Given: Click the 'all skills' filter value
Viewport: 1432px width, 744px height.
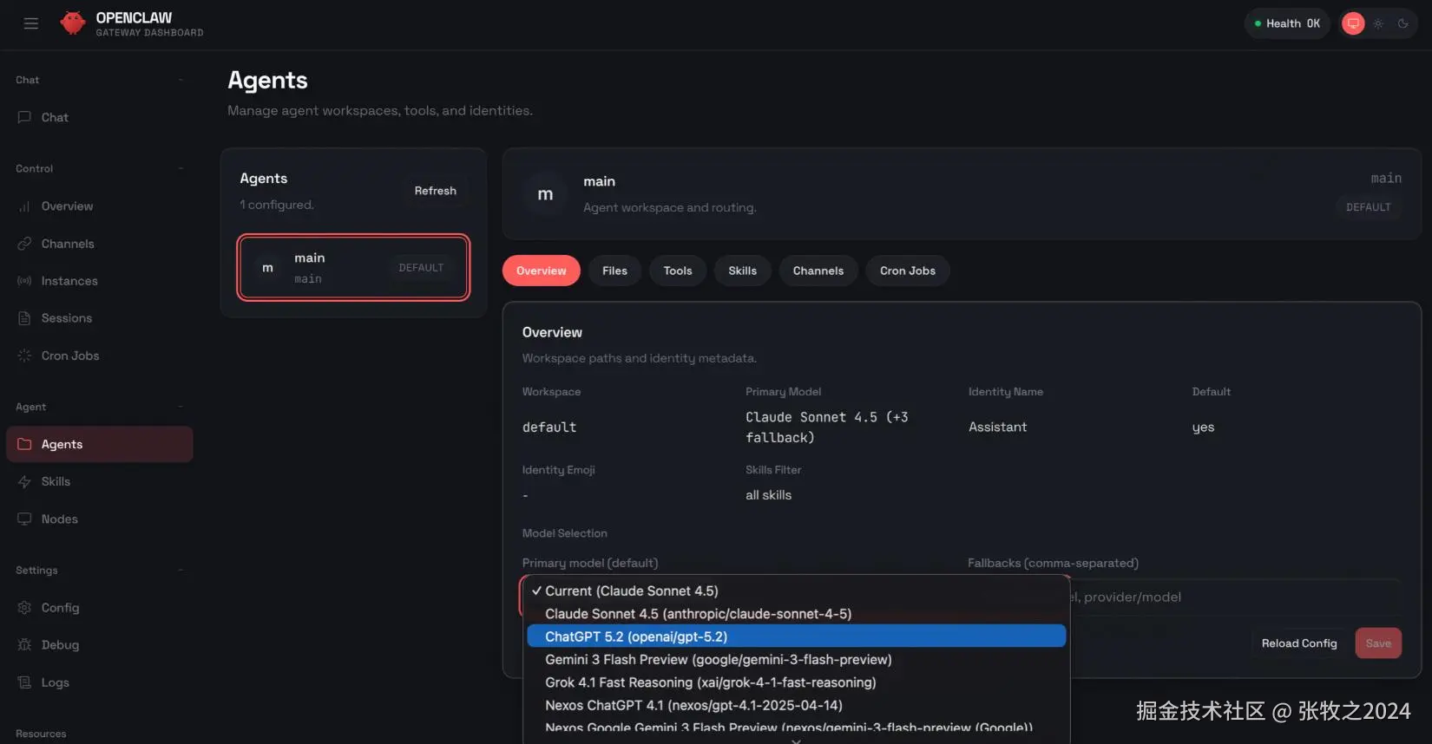Looking at the screenshot, I should [x=768, y=495].
